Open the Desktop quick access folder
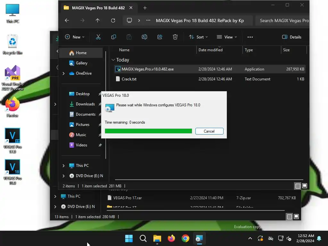Viewport: 328px width, 246px height. 83,94
